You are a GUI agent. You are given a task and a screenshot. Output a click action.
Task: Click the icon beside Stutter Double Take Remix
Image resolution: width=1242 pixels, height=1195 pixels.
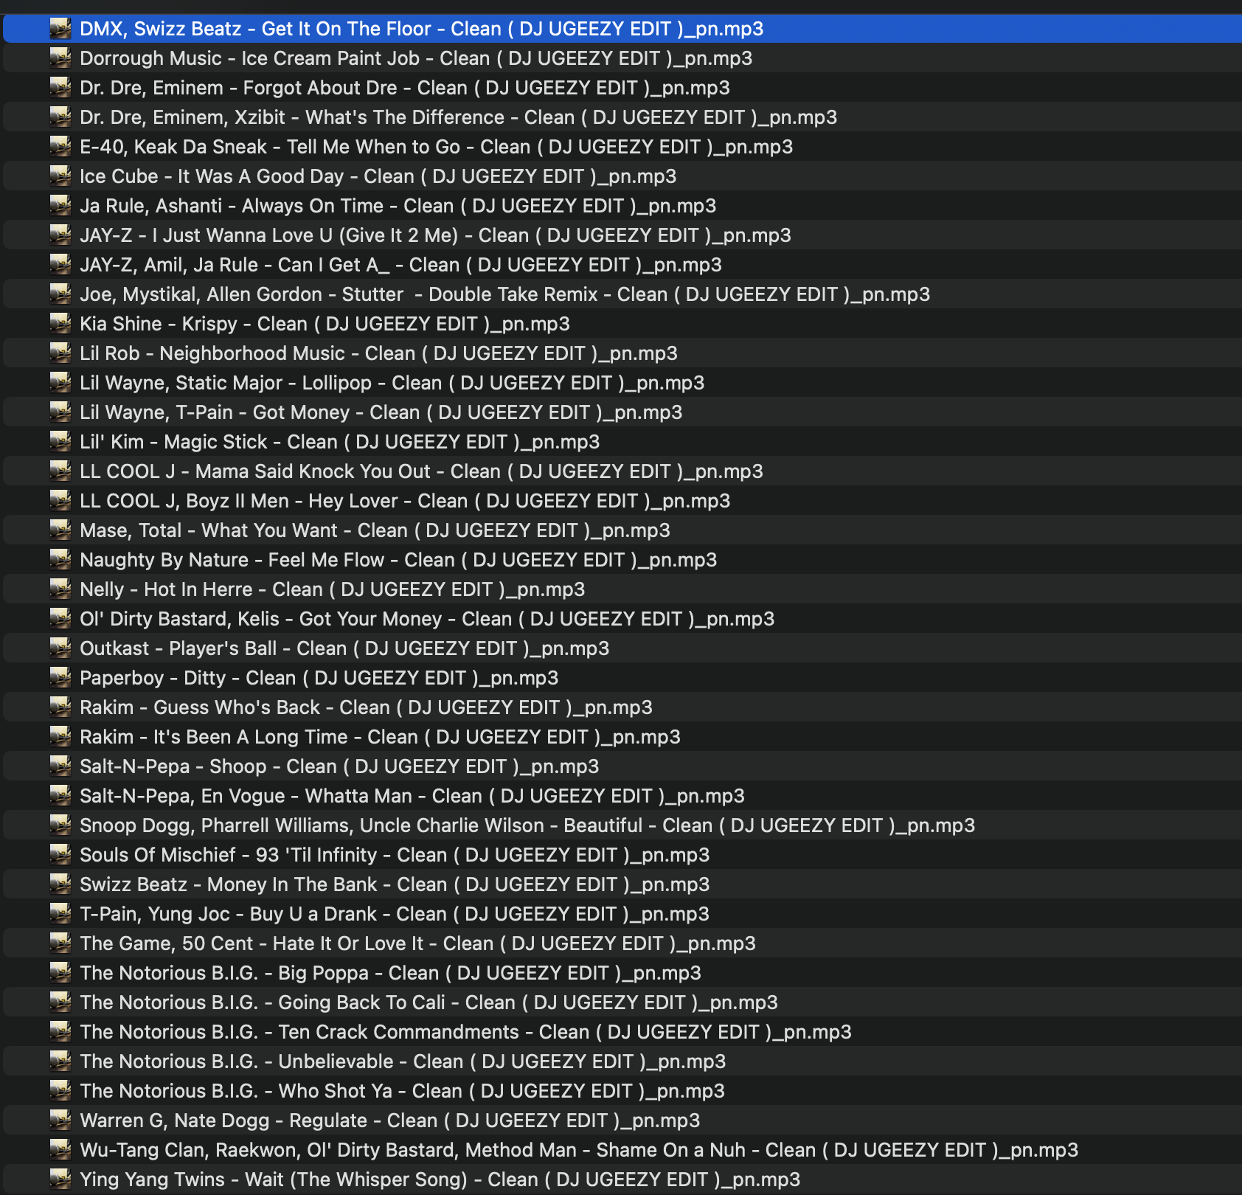click(x=60, y=294)
